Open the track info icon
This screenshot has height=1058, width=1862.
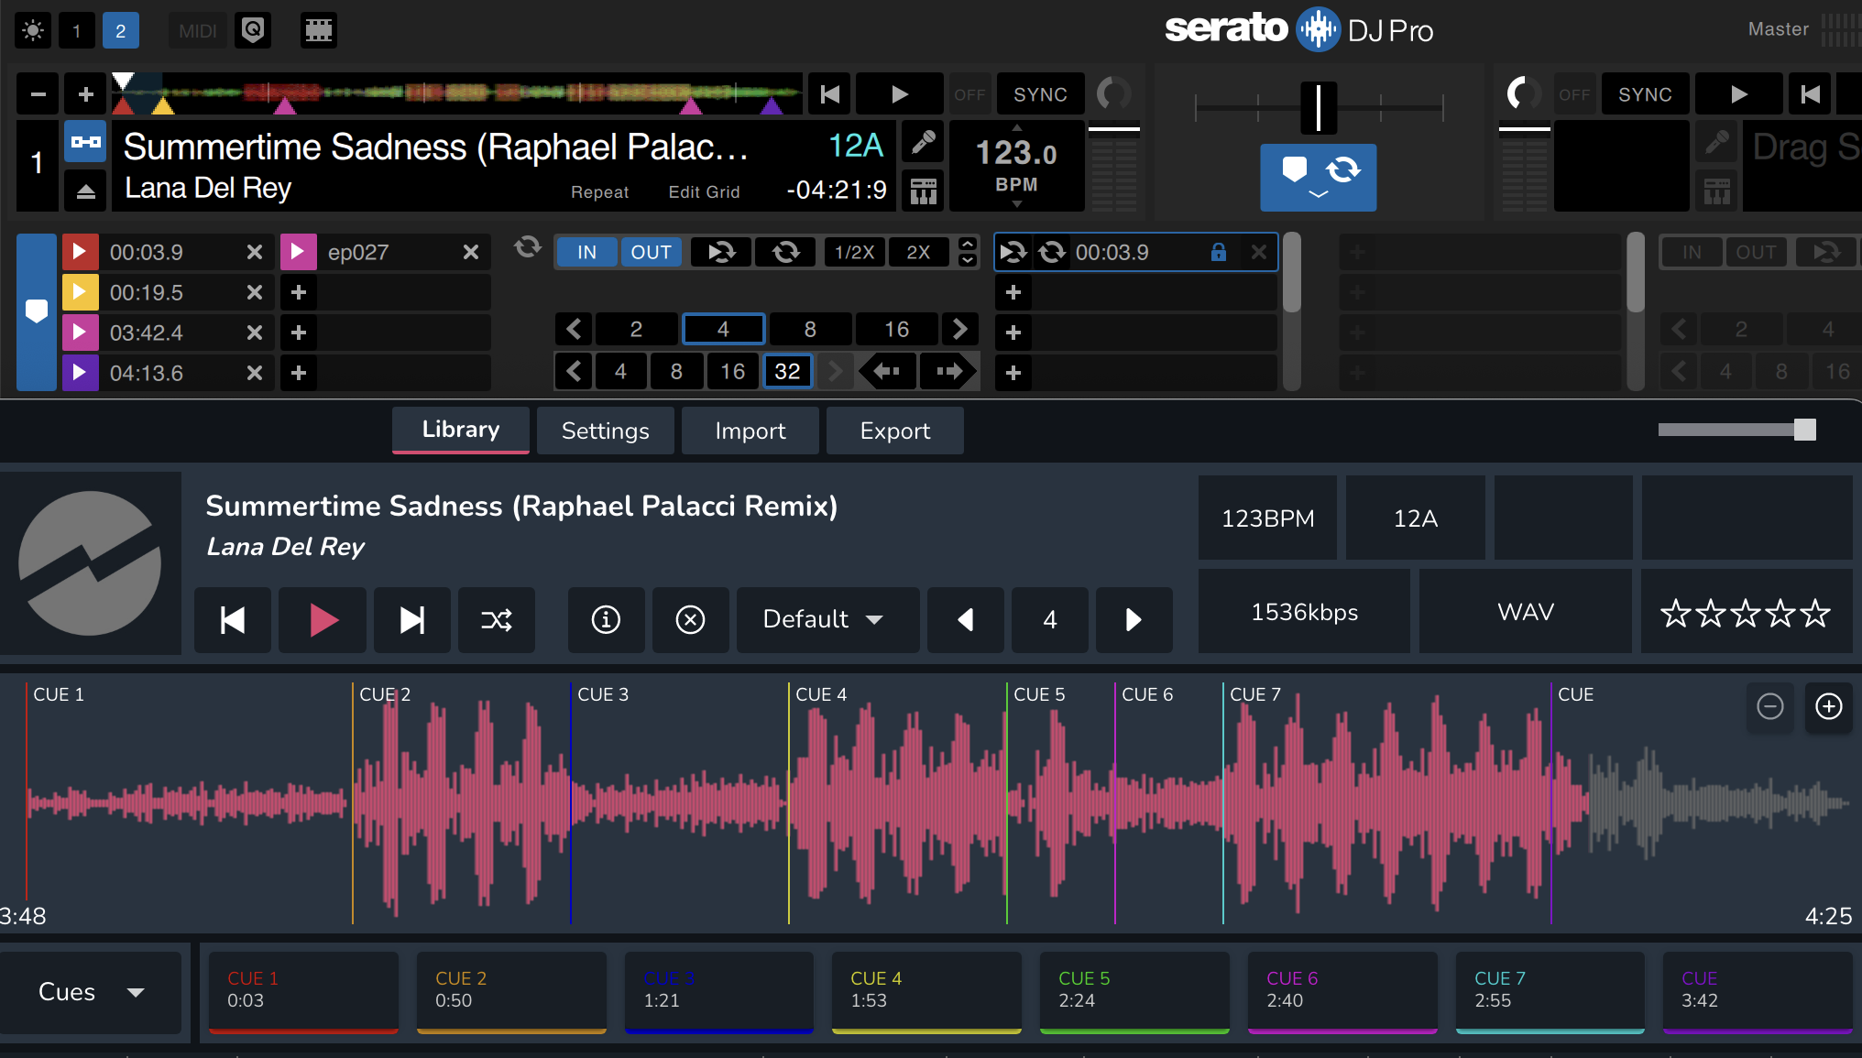(606, 620)
